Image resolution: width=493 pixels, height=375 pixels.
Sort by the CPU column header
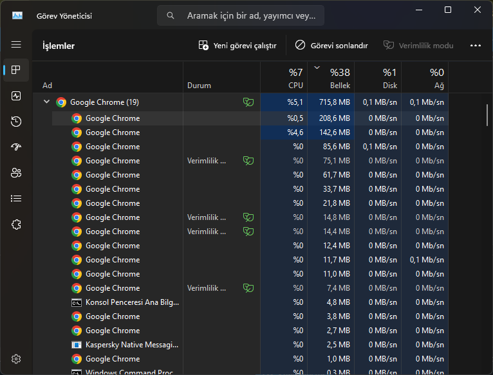coord(284,77)
